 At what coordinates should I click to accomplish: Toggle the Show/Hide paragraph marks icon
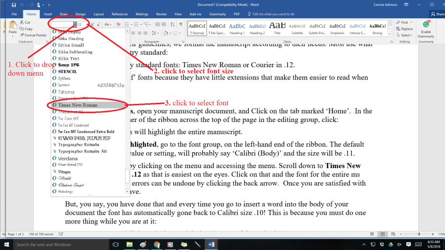coord(181,24)
